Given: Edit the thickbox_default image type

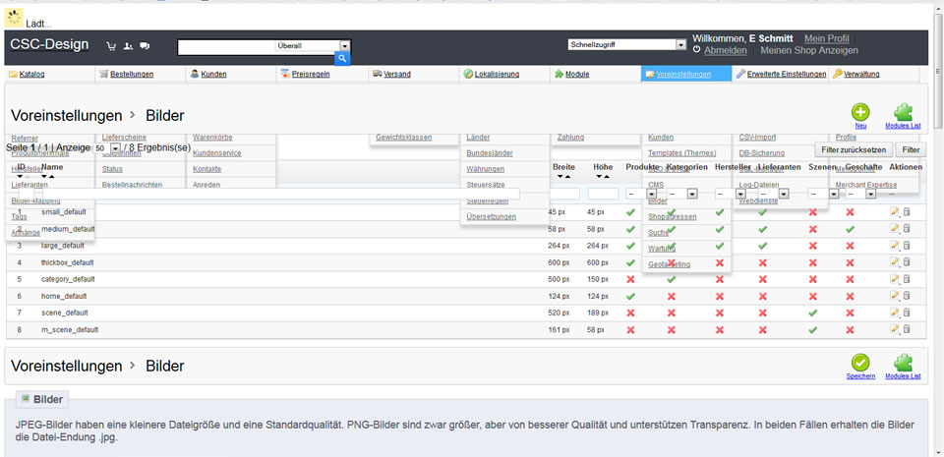Looking at the screenshot, I should 895,262.
